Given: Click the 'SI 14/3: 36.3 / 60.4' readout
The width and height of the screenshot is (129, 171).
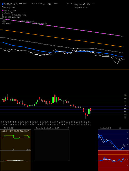Looking at the screenshot, I should [x=19, y=15].
